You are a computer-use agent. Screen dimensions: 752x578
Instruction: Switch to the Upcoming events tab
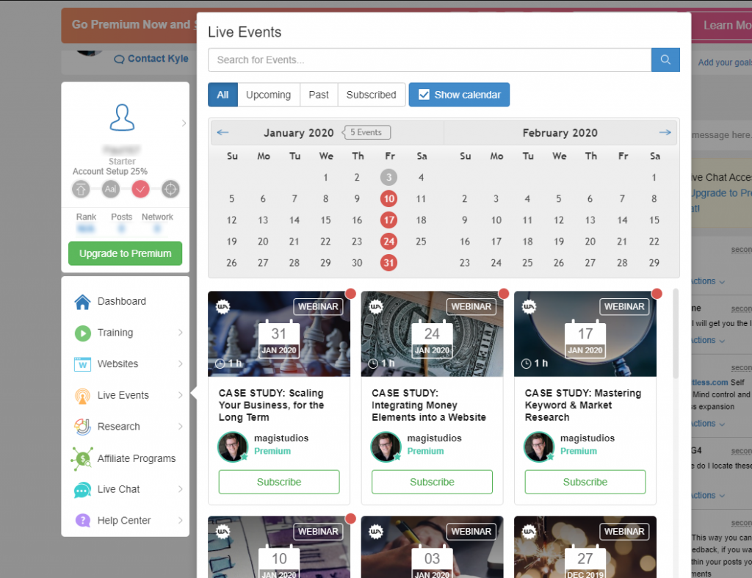(268, 95)
